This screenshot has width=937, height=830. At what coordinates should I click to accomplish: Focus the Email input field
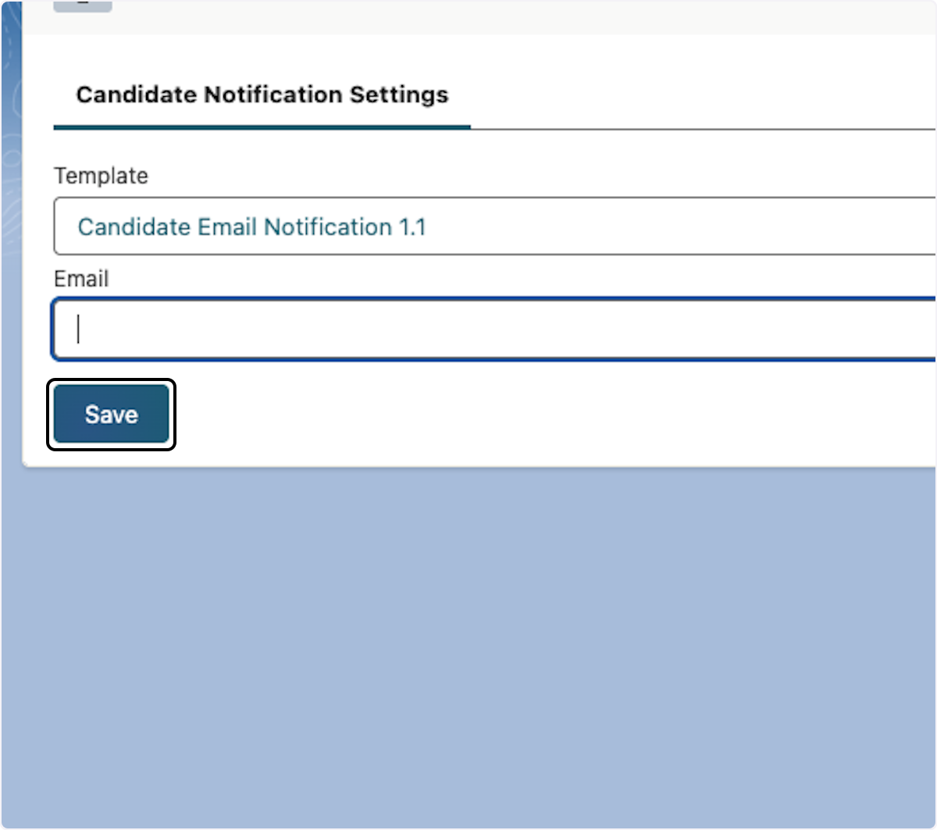493,329
